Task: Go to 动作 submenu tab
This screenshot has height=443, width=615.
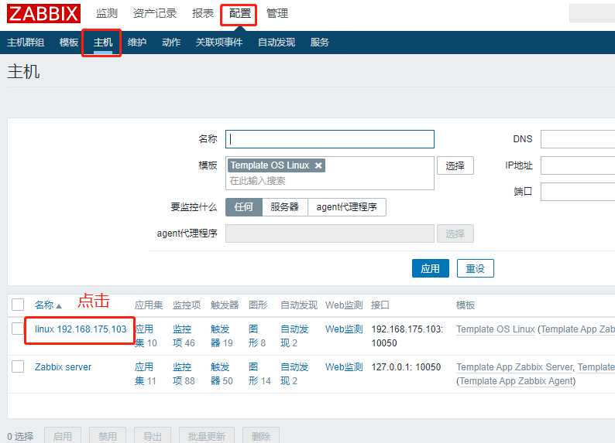Action: [x=171, y=43]
